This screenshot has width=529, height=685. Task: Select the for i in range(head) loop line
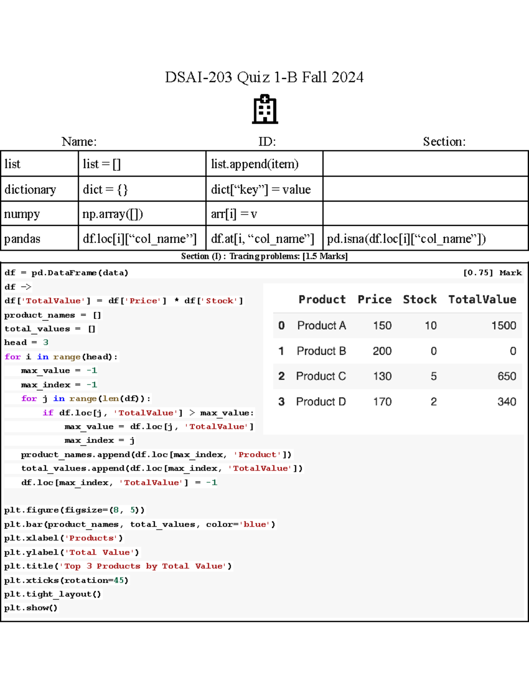click(60, 356)
